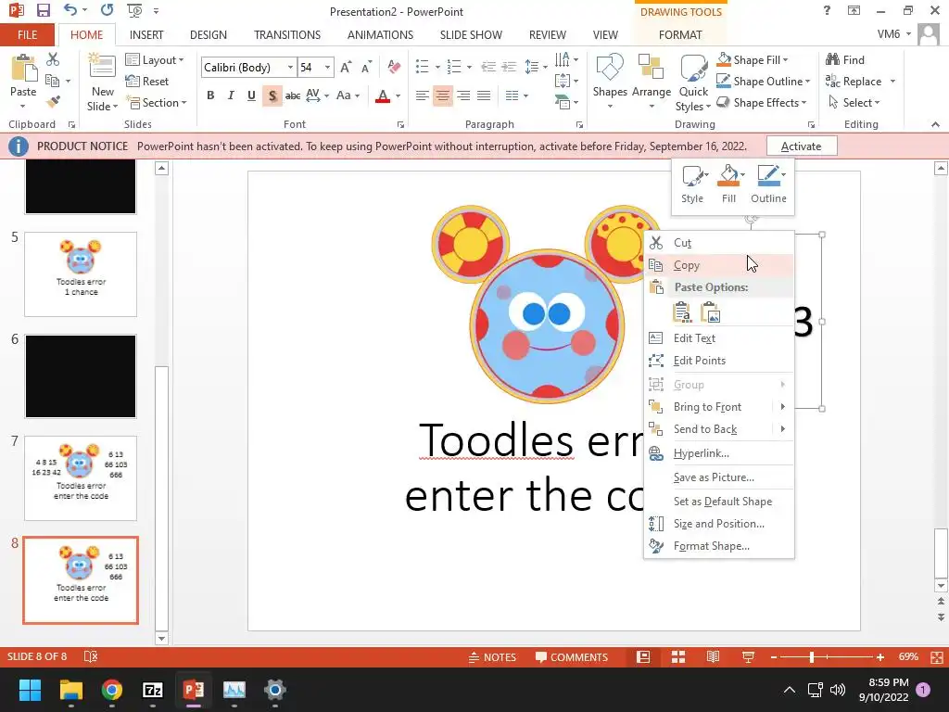
Task: Decrease list indent level icon
Action: pos(488,67)
